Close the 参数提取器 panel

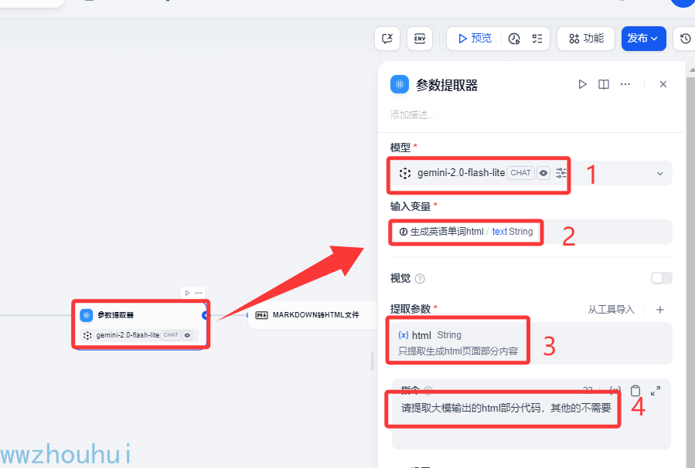pos(663,84)
